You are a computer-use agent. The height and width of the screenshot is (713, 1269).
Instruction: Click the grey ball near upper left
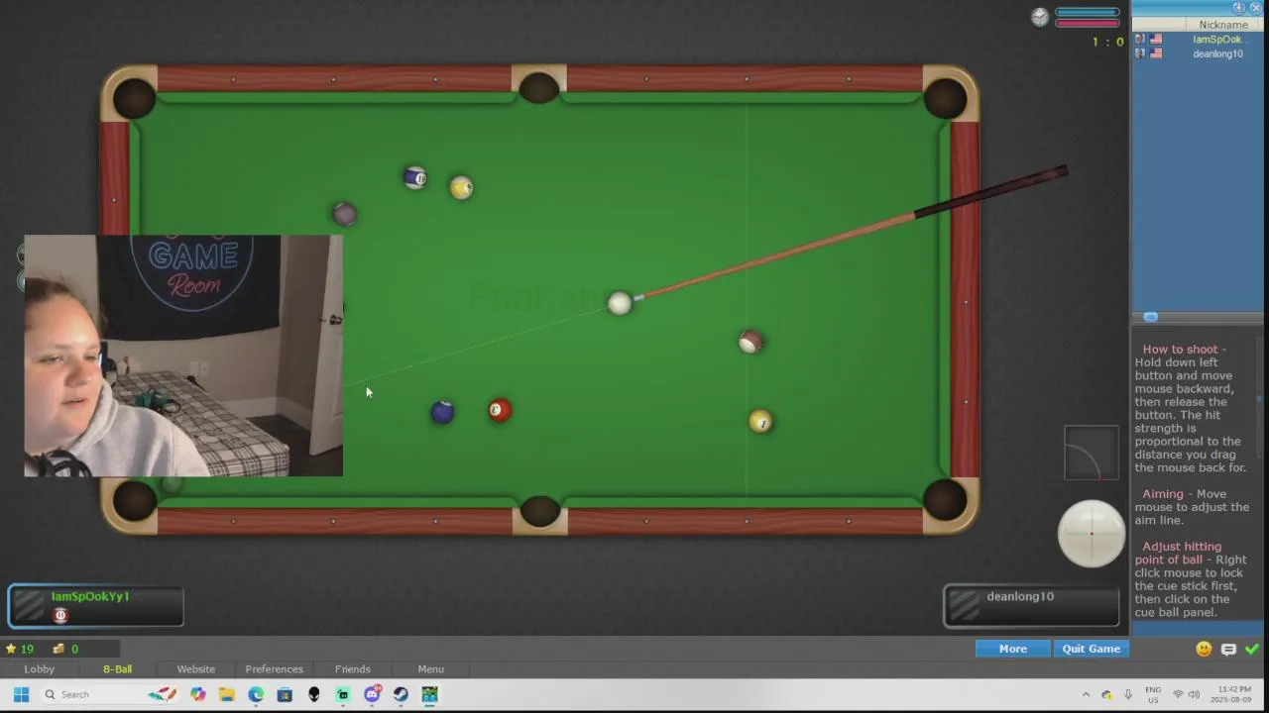point(344,214)
